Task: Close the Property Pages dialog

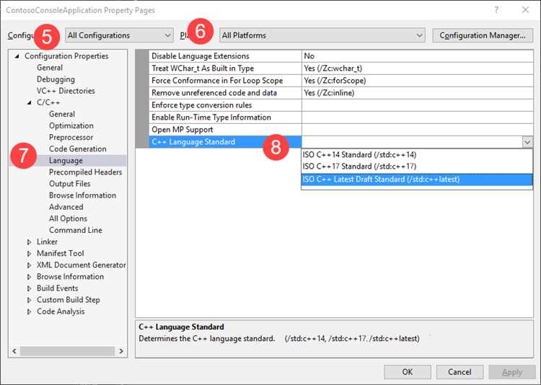Action: click(525, 9)
